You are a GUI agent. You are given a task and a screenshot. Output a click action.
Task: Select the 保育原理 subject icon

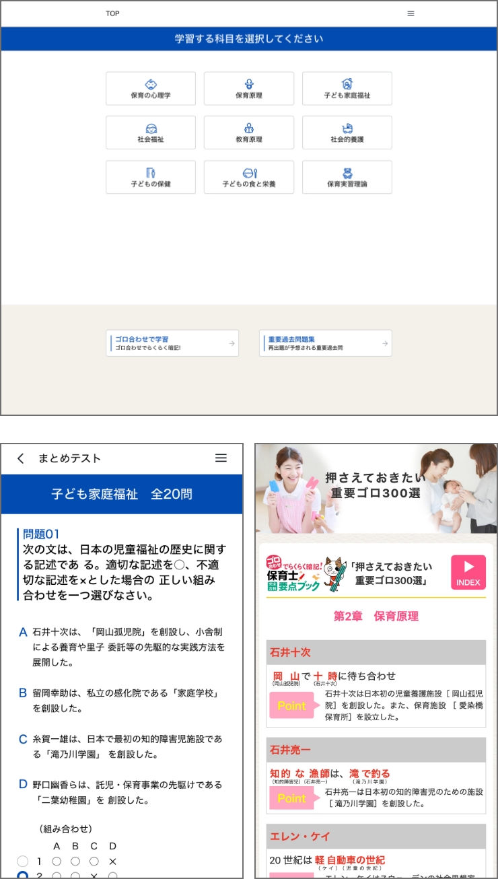[249, 85]
